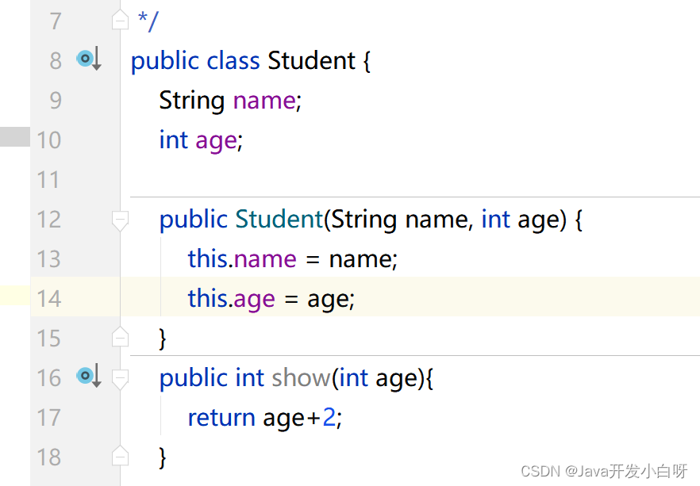The image size is (700, 486).
Task: Click the number 2 literal on line 17
Action: [x=329, y=417]
